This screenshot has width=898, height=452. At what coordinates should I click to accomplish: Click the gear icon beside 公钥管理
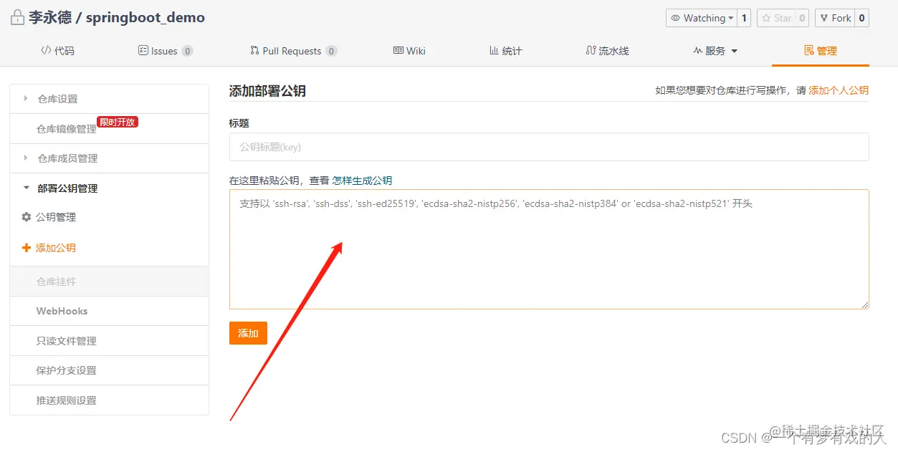pyautogui.click(x=27, y=217)
